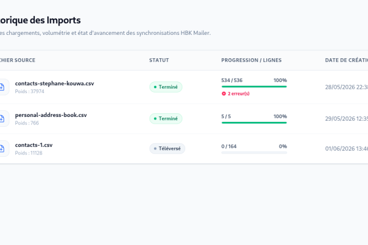Open contacts-stephane-kouwa.csv file name
This screenshot has height=245, width=368.
55,83
